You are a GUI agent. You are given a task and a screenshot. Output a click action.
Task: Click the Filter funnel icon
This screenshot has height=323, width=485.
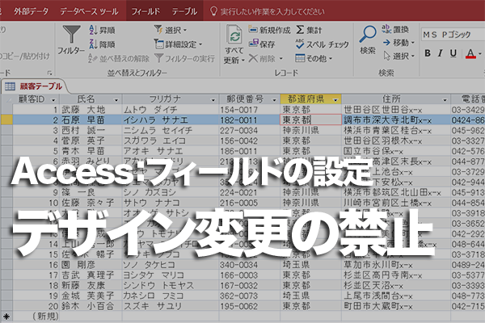(71, 34)
